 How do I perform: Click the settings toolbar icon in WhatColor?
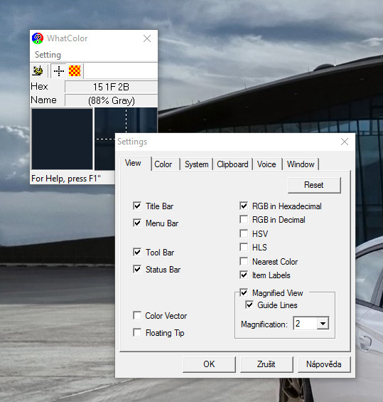click(38, 70)
